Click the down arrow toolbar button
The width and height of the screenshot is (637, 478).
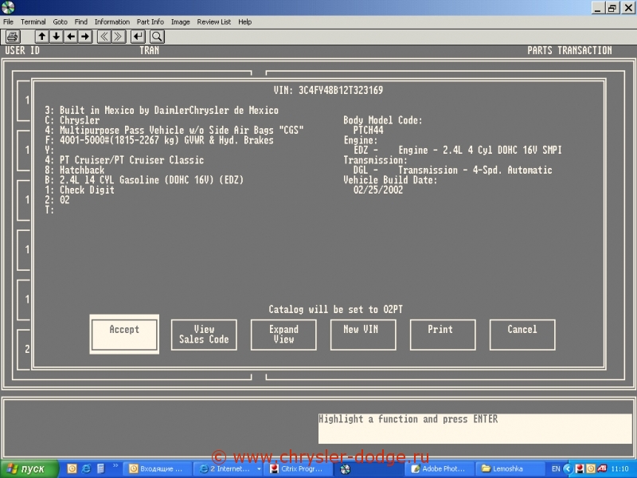point(56,37)
